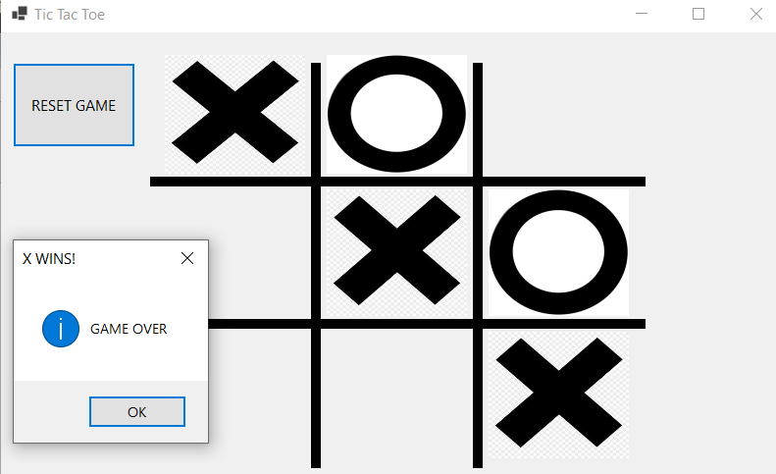Click the blue info icon in dialog
The image size is (776, 474).
pos(61,329)
